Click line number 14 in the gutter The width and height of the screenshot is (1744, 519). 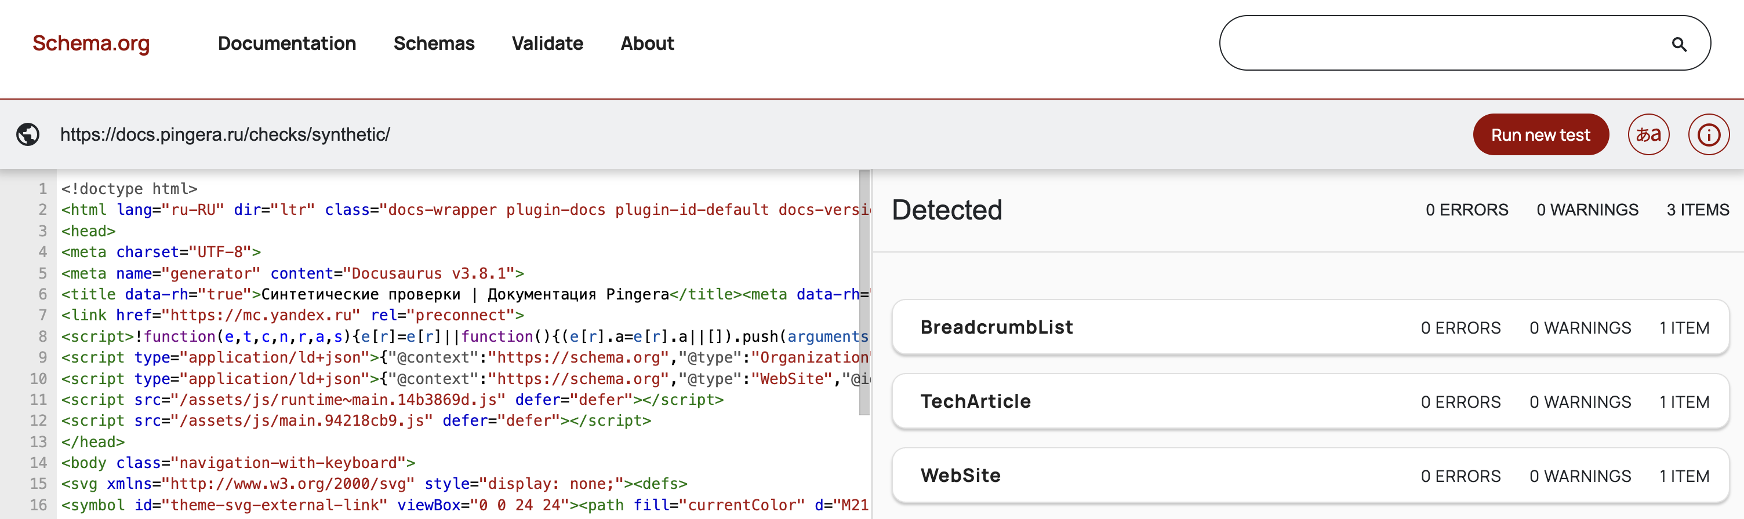(x=38, y=463)
